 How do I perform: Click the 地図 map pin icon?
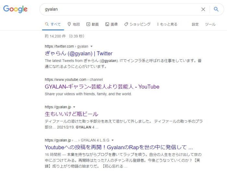(x=69, y=24)
